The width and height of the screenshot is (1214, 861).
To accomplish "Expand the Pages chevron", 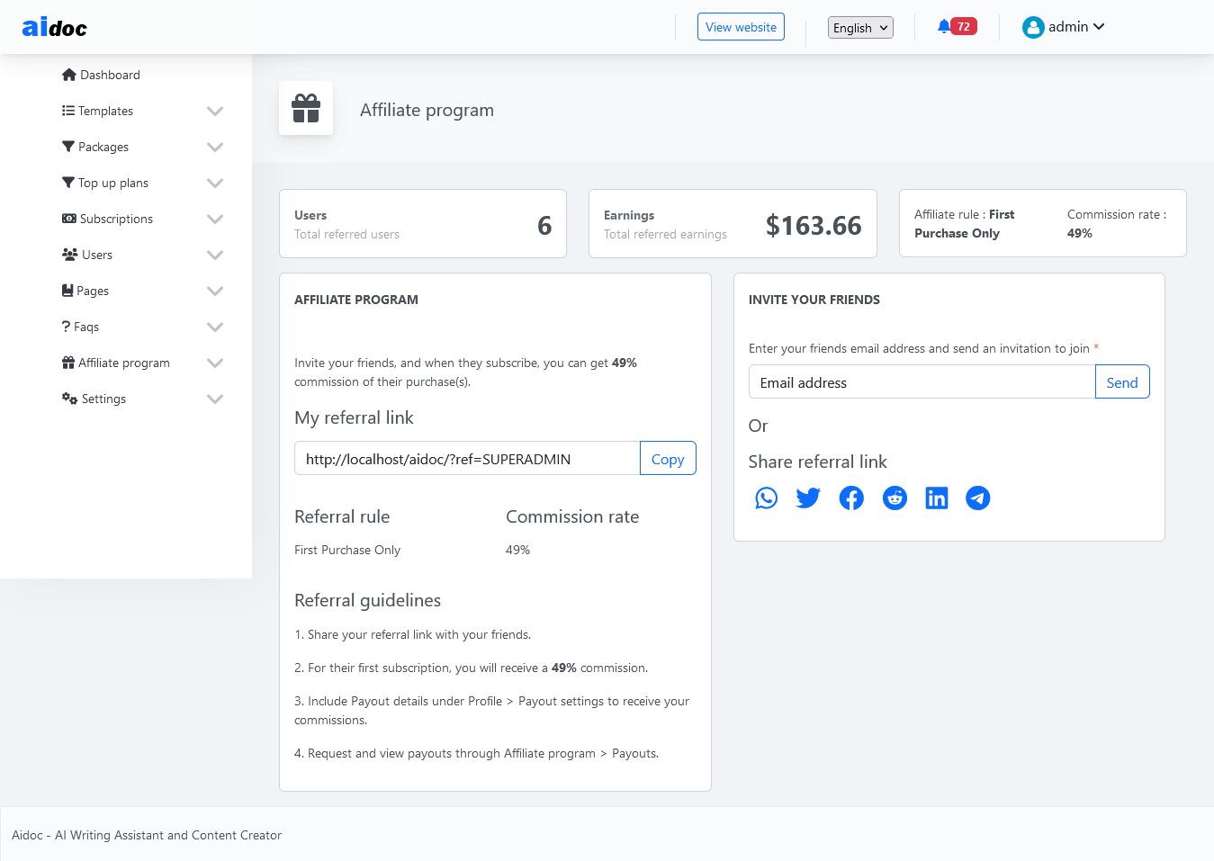I will (215, 291).
